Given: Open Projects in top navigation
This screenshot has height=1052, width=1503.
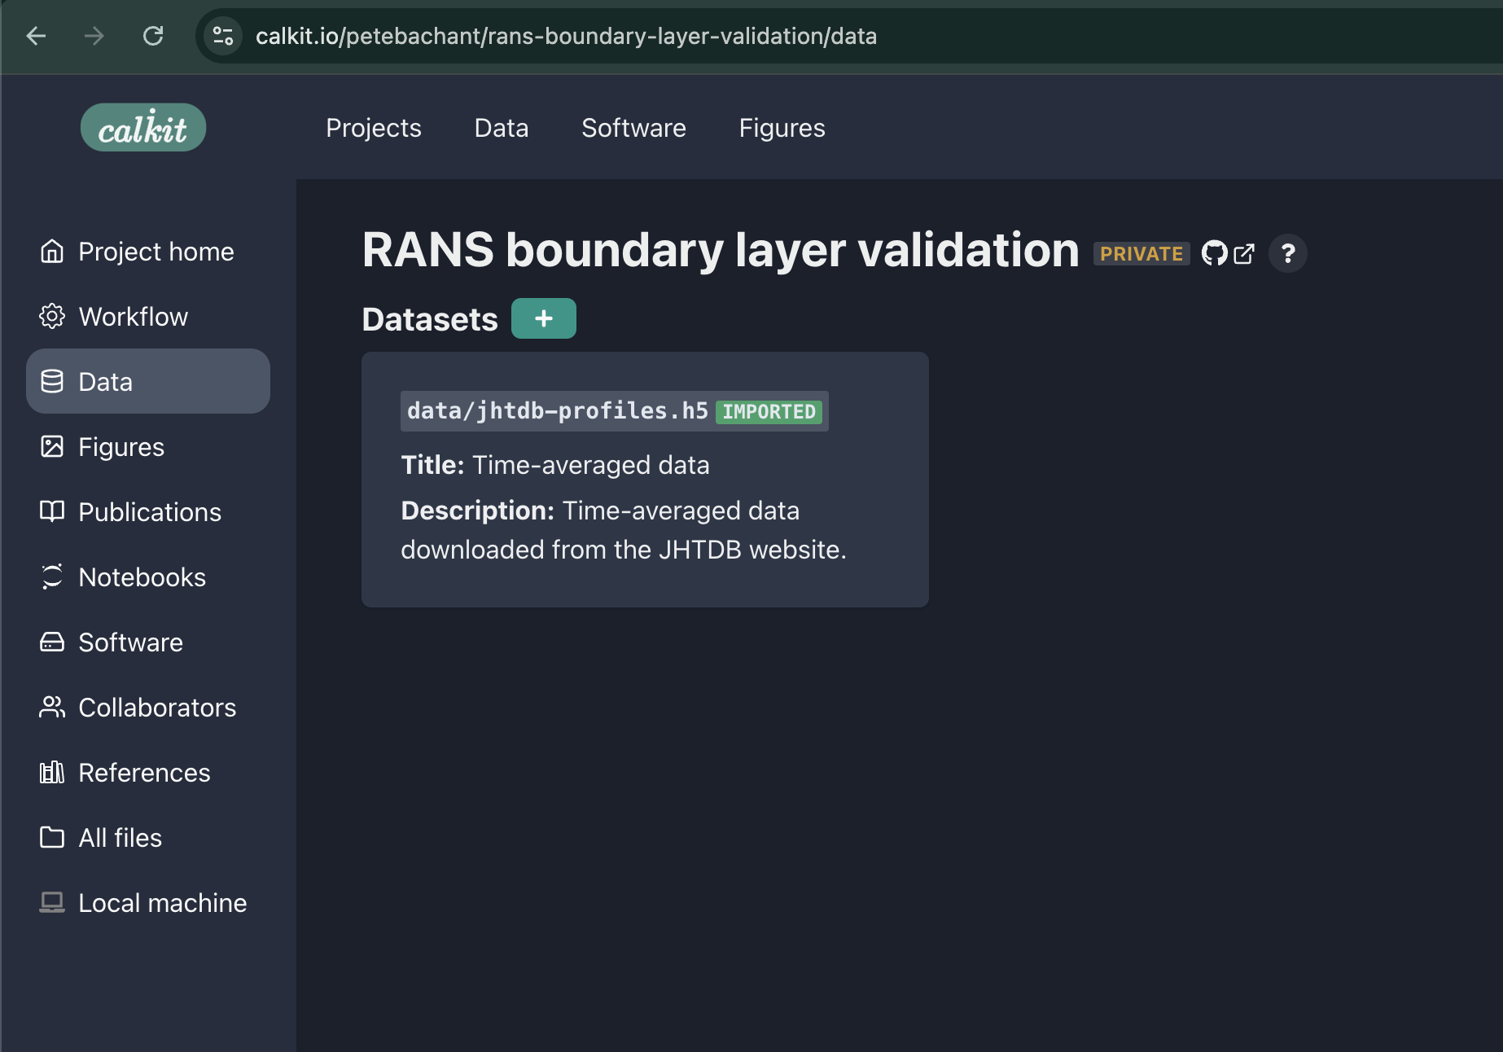Looking at the screenshot, I should (x=374, y=128).
